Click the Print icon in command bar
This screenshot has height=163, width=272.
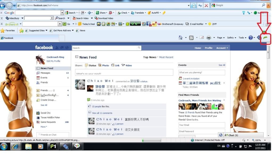[x=209, y=38]
